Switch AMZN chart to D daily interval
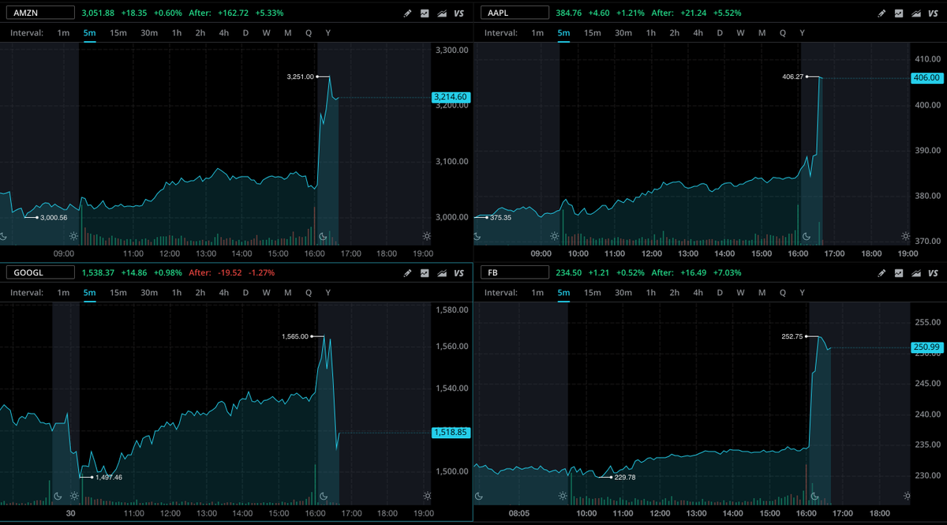Viewport: 947px width, 525px height. click(x=245, y=33)
